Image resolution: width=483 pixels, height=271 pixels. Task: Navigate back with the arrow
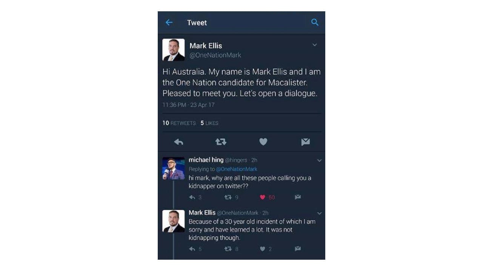pyautogui.click(x=169, y=23)
